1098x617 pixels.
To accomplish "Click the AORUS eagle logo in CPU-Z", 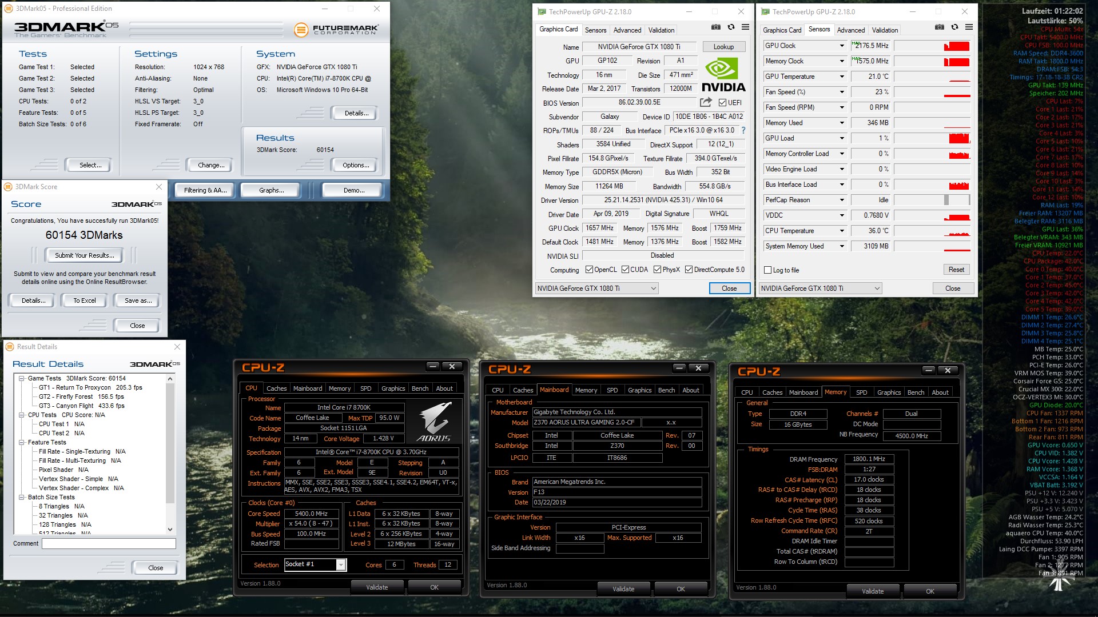I will (x=435, y=421).
